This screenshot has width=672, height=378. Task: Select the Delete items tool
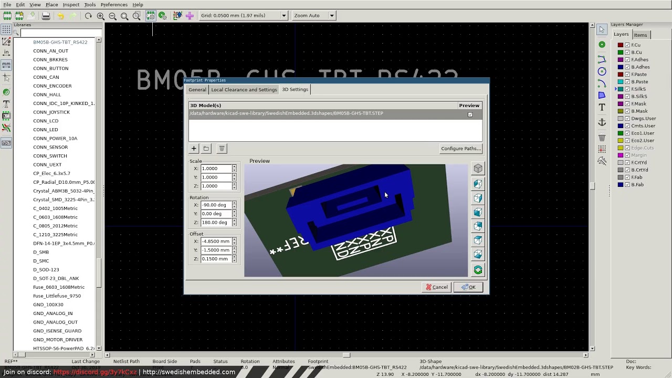(x=602, y=138)
